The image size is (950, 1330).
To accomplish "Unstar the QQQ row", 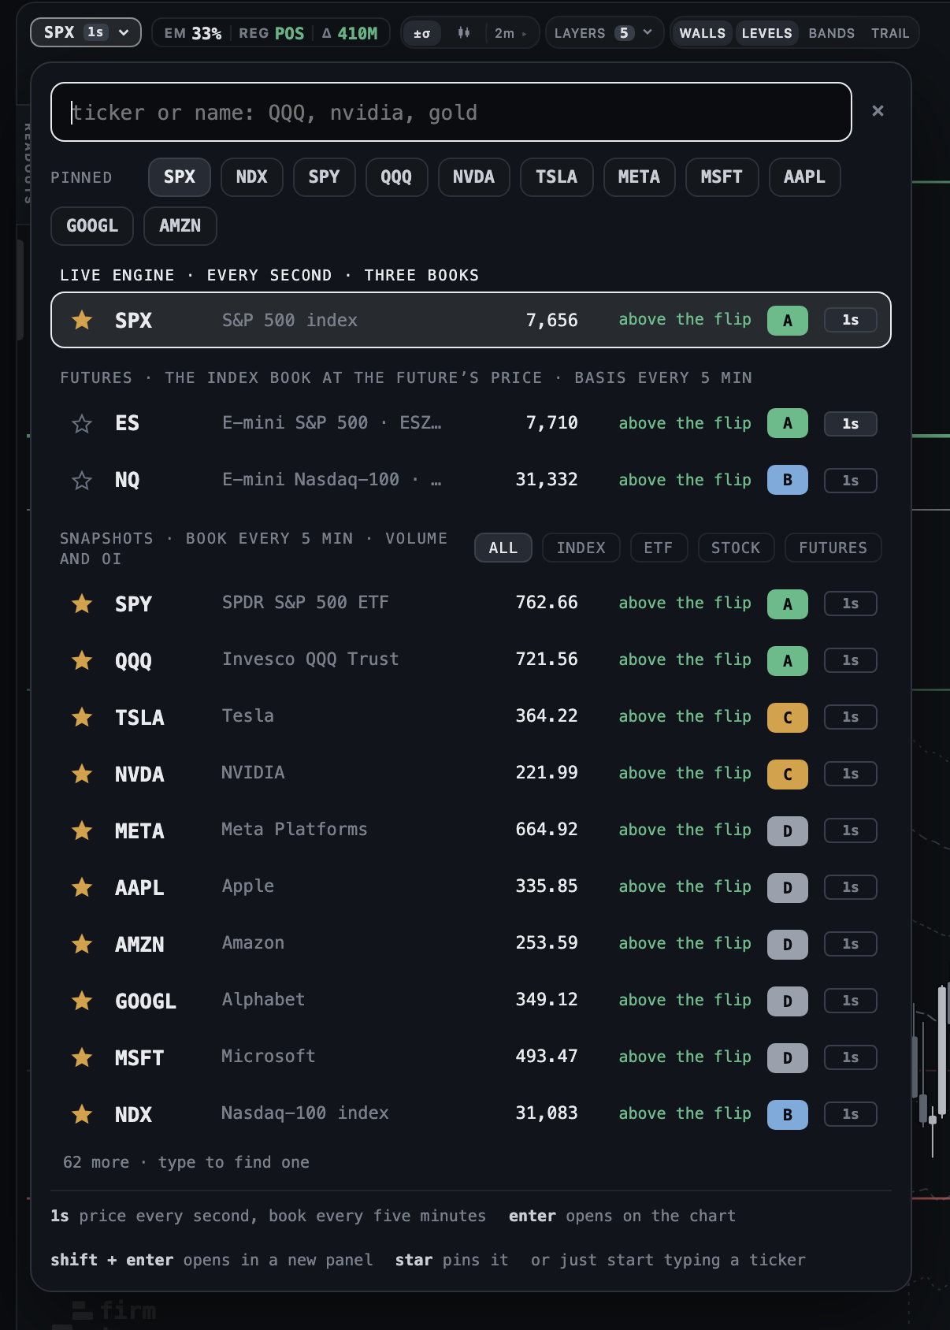I will click(x=82, y=660).
